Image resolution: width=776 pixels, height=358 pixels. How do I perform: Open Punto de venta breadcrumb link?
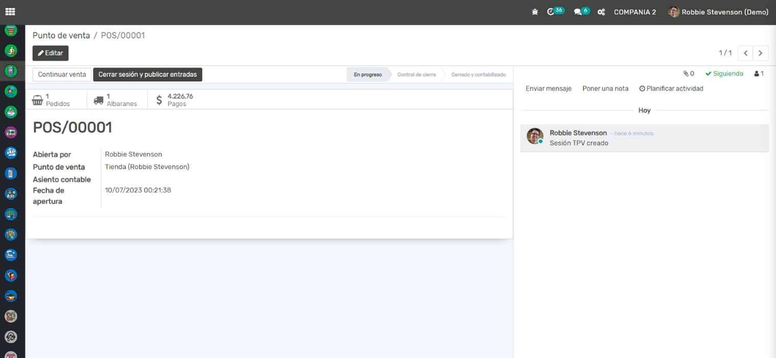pyautogui.click(x=61, y=35)
